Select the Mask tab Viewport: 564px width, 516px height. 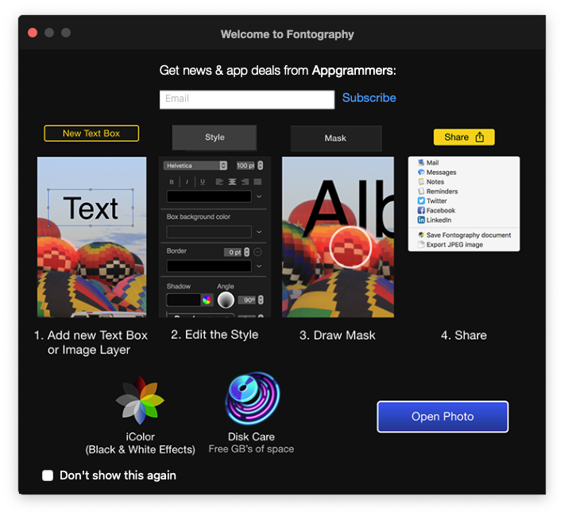point(335,138)
